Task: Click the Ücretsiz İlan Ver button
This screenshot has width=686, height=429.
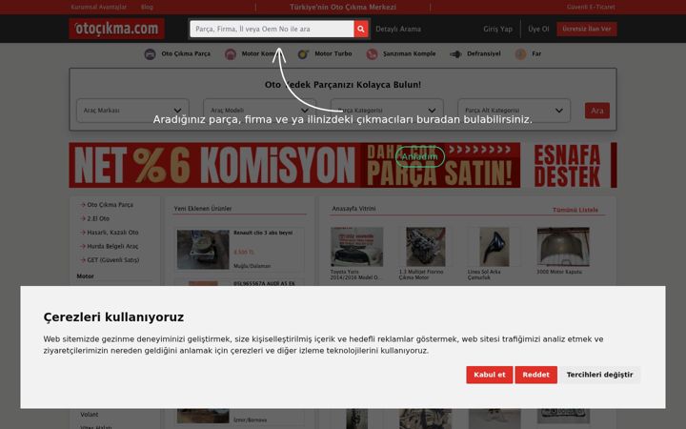Action: coord(587,29)
